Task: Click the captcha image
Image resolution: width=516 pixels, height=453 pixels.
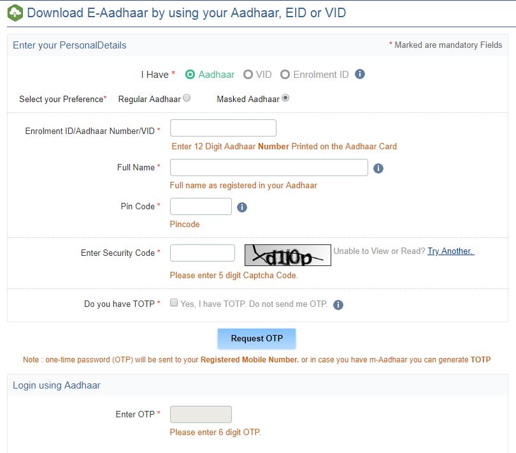Action: coord(286,255)
